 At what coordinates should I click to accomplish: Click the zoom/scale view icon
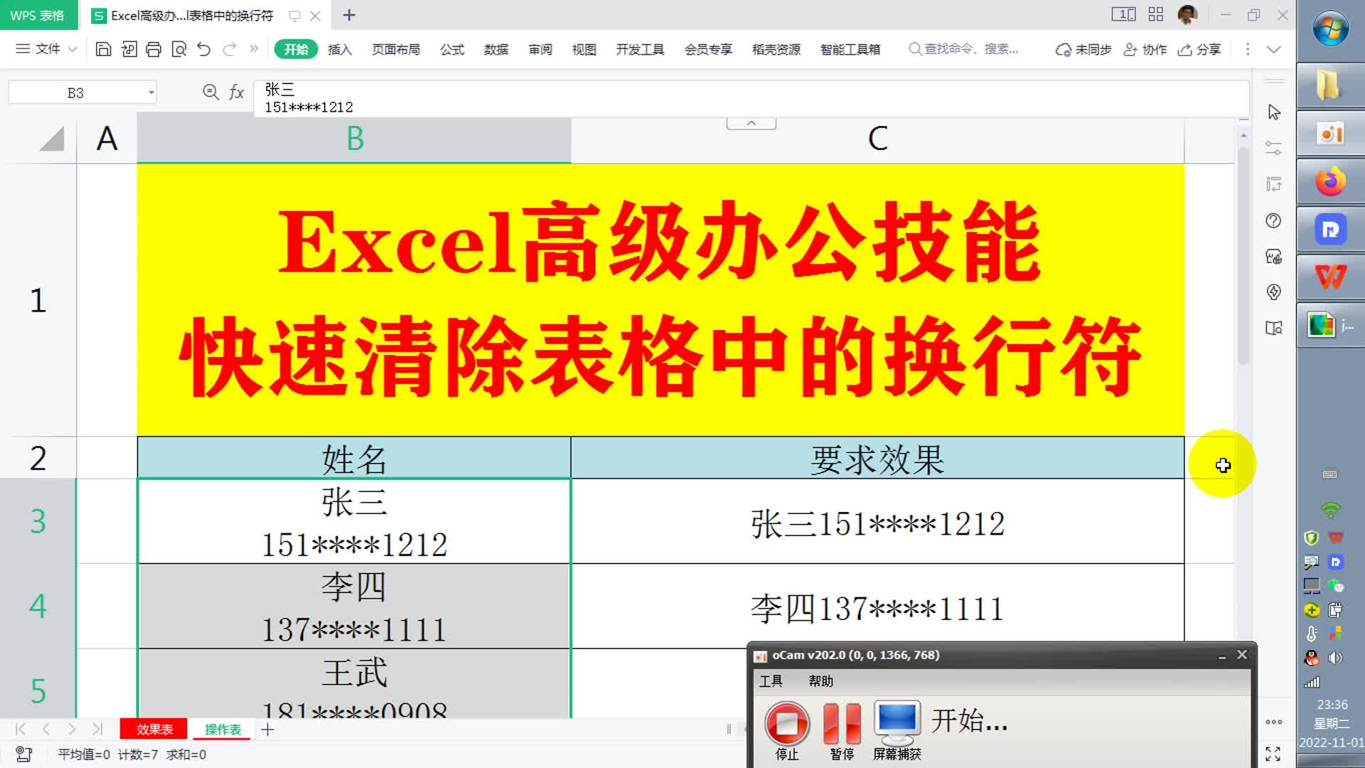pyautogui.click(x=208, y=91)
